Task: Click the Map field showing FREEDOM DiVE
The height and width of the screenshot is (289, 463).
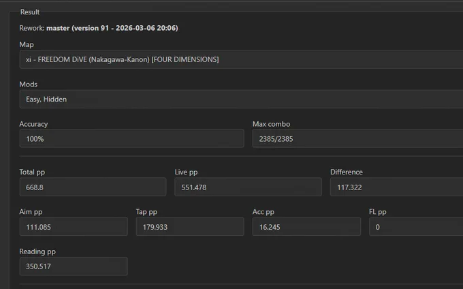Action: (241, 59)
